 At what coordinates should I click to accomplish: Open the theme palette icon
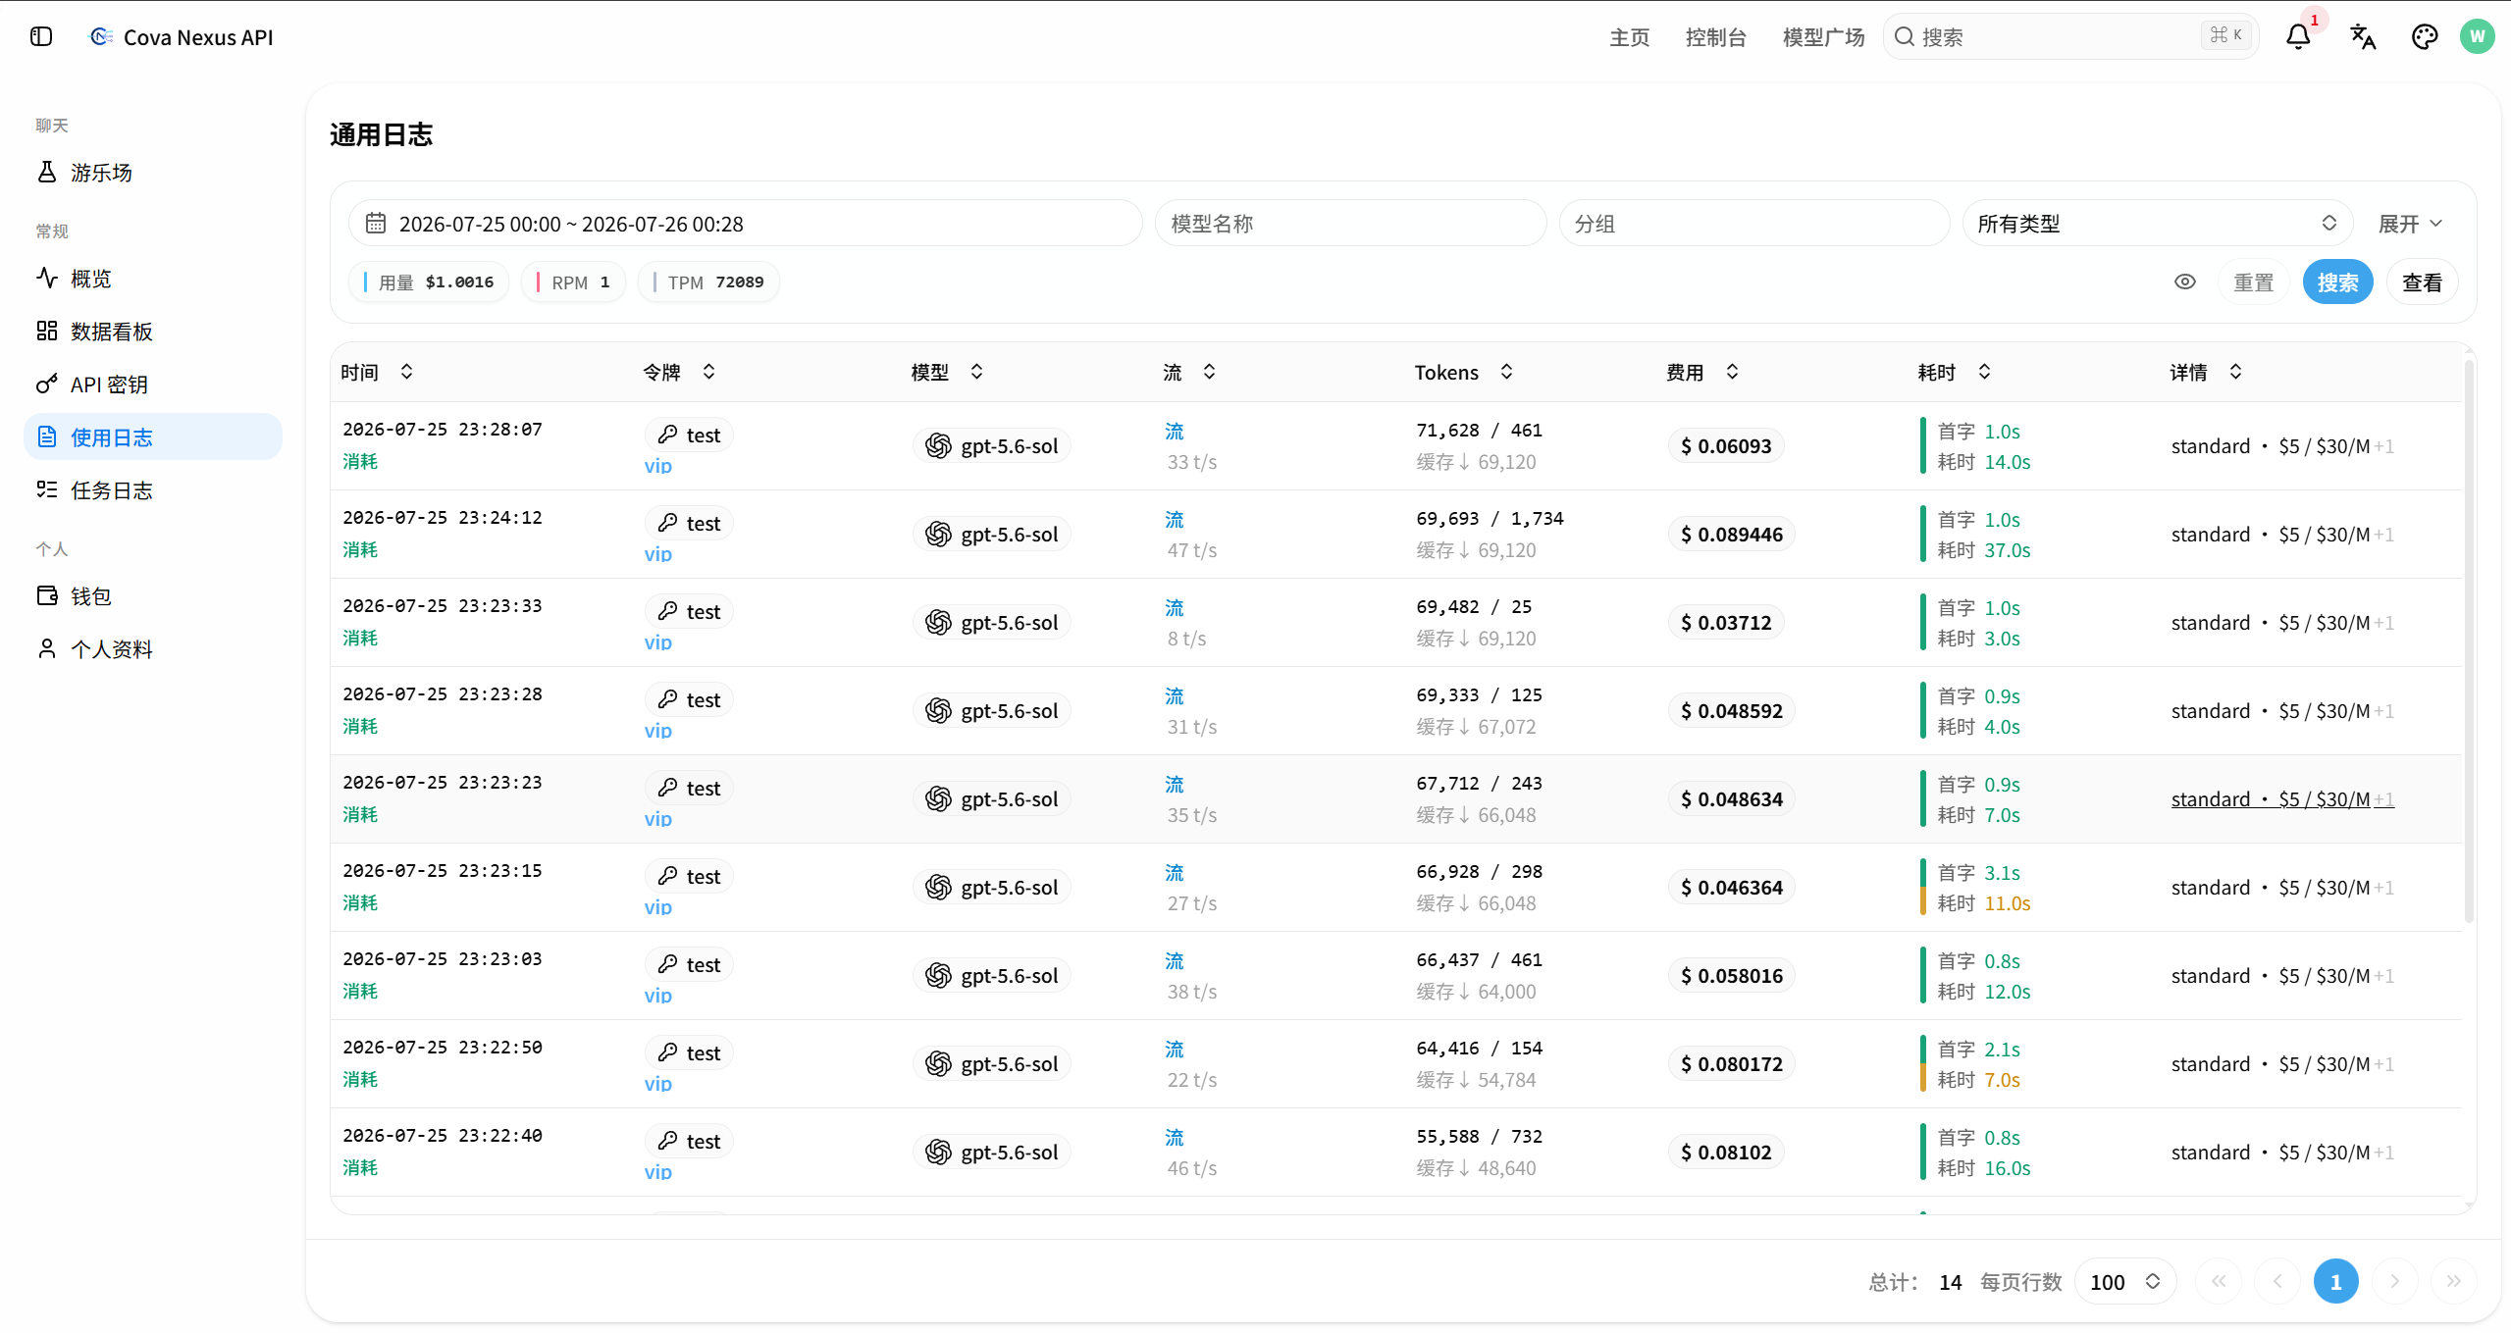coord(2424,37)
